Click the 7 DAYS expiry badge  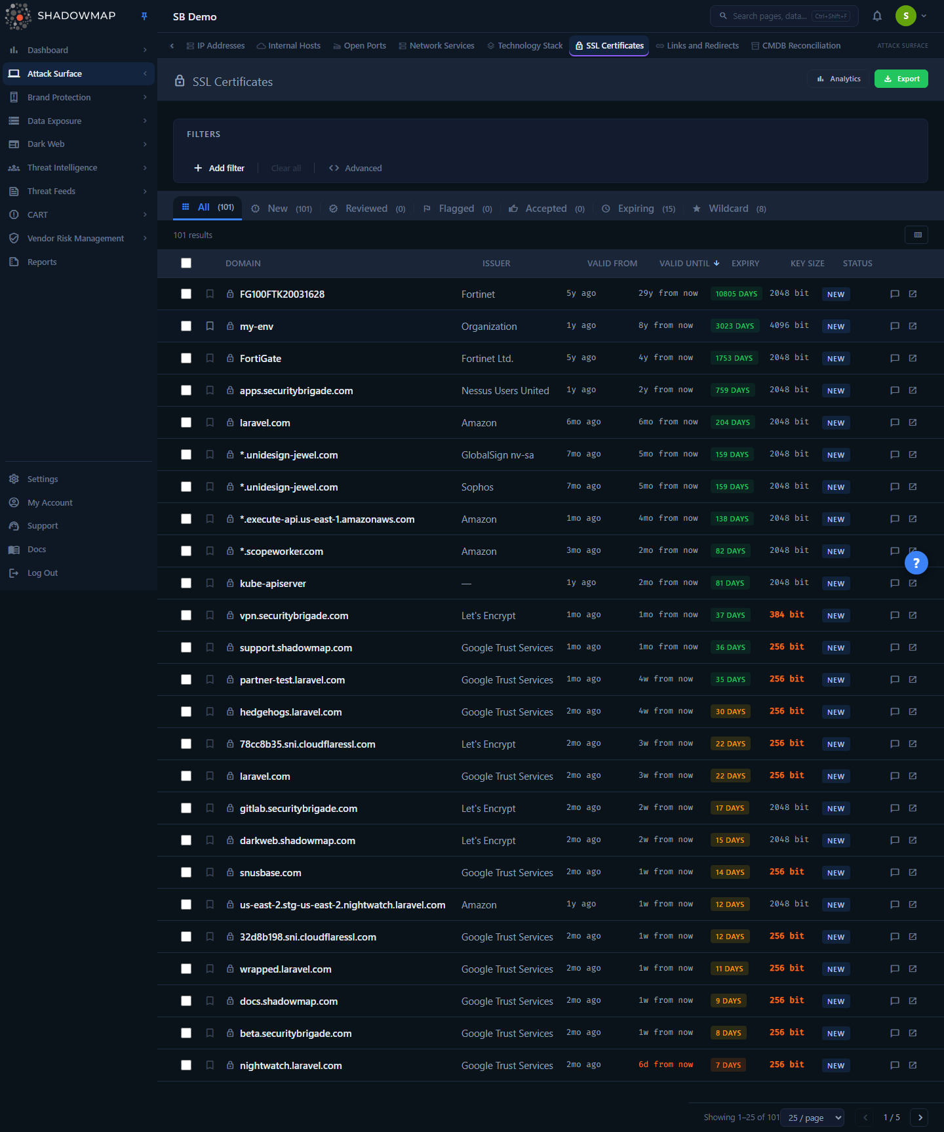click(728, 1065)
